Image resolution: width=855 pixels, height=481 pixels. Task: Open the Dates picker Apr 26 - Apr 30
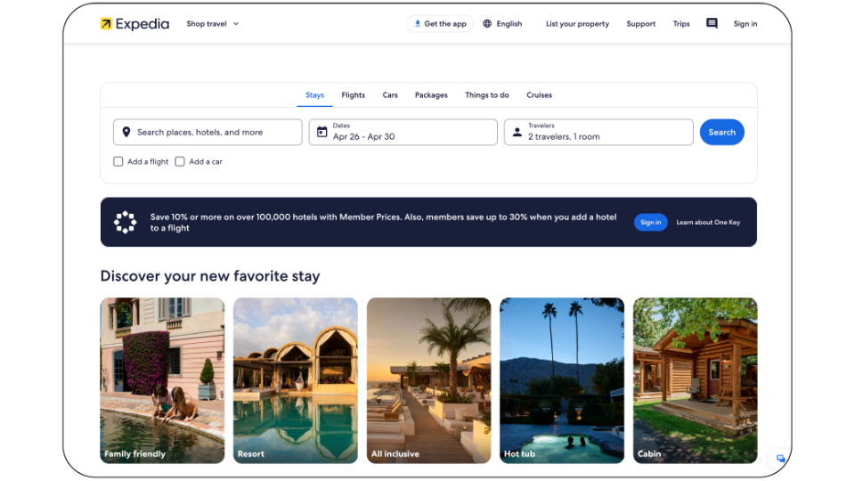[x=403, y=132]
